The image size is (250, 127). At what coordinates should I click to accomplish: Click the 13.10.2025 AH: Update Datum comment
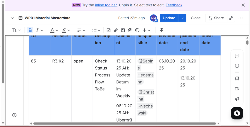[x=124, y=78]
